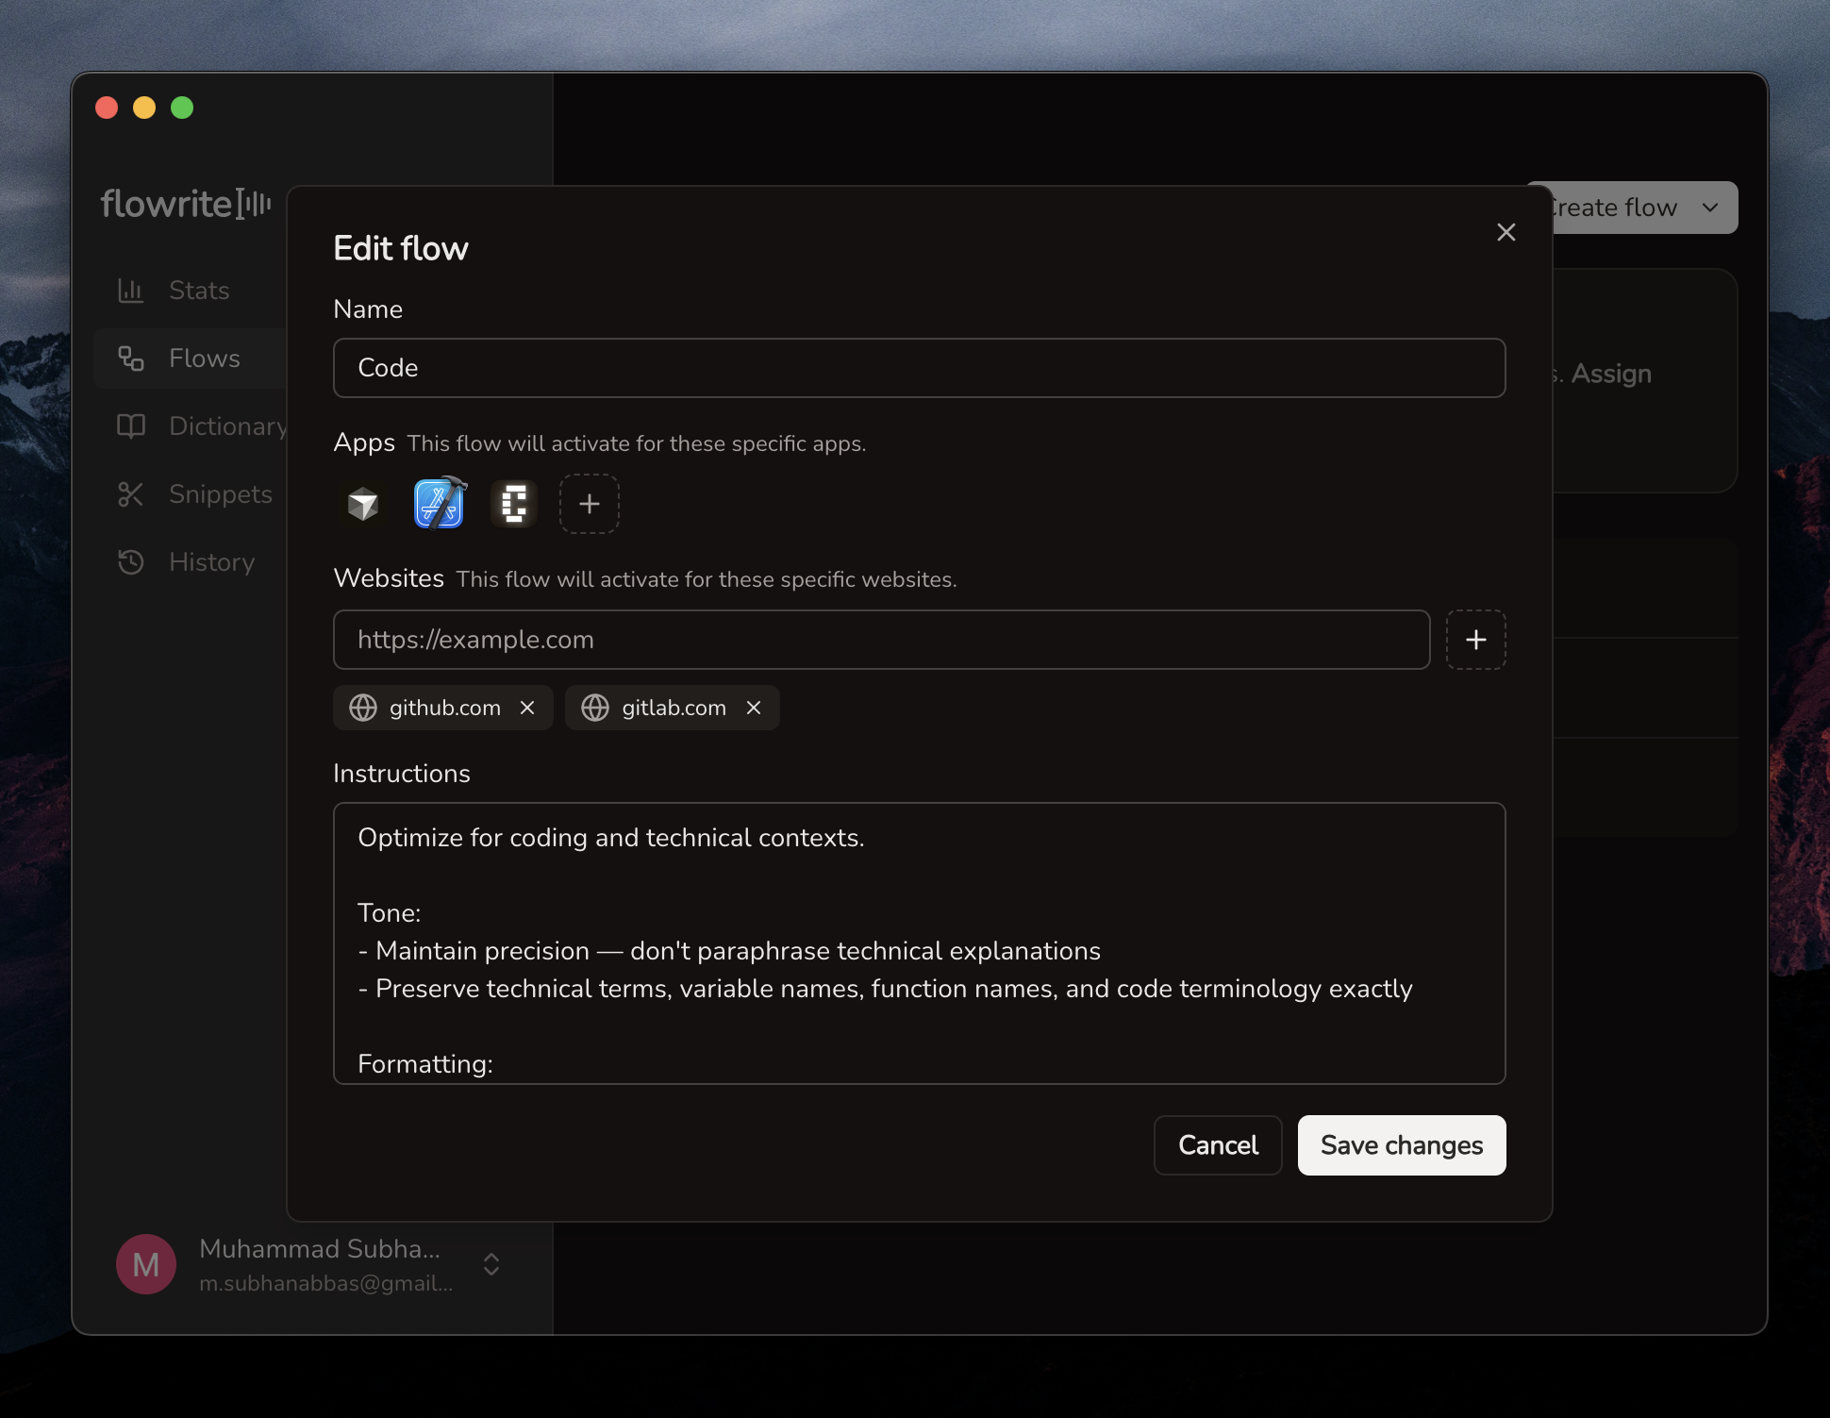Open the History section in the sidebar
This screenshot has width=1830, height=1418.
(211, 562)
